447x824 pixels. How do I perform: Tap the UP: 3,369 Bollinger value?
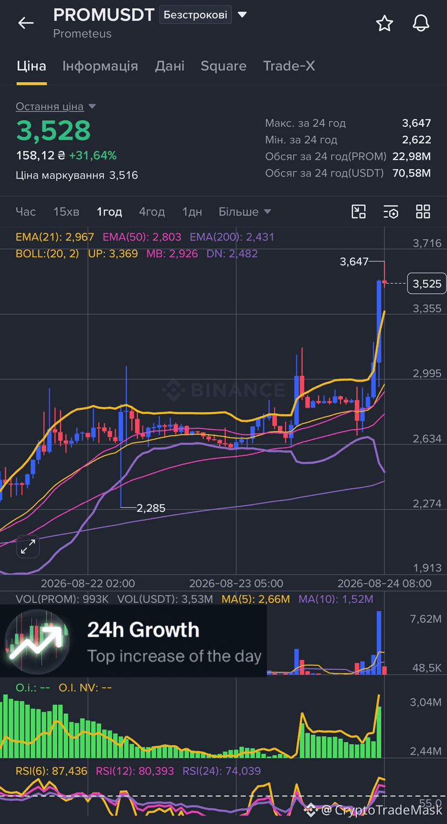[113, 254]
